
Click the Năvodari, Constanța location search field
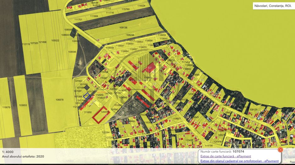(272, 6)
